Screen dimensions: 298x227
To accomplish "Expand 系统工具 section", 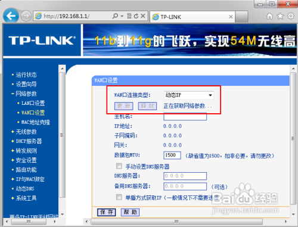I will click(x=26, y=198).
